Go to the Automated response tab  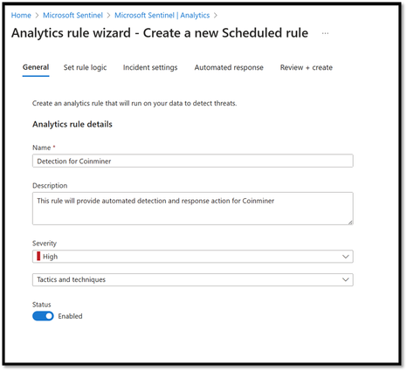coord(229,67)
